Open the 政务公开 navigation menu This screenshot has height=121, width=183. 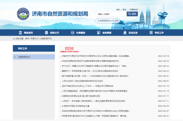52,33
